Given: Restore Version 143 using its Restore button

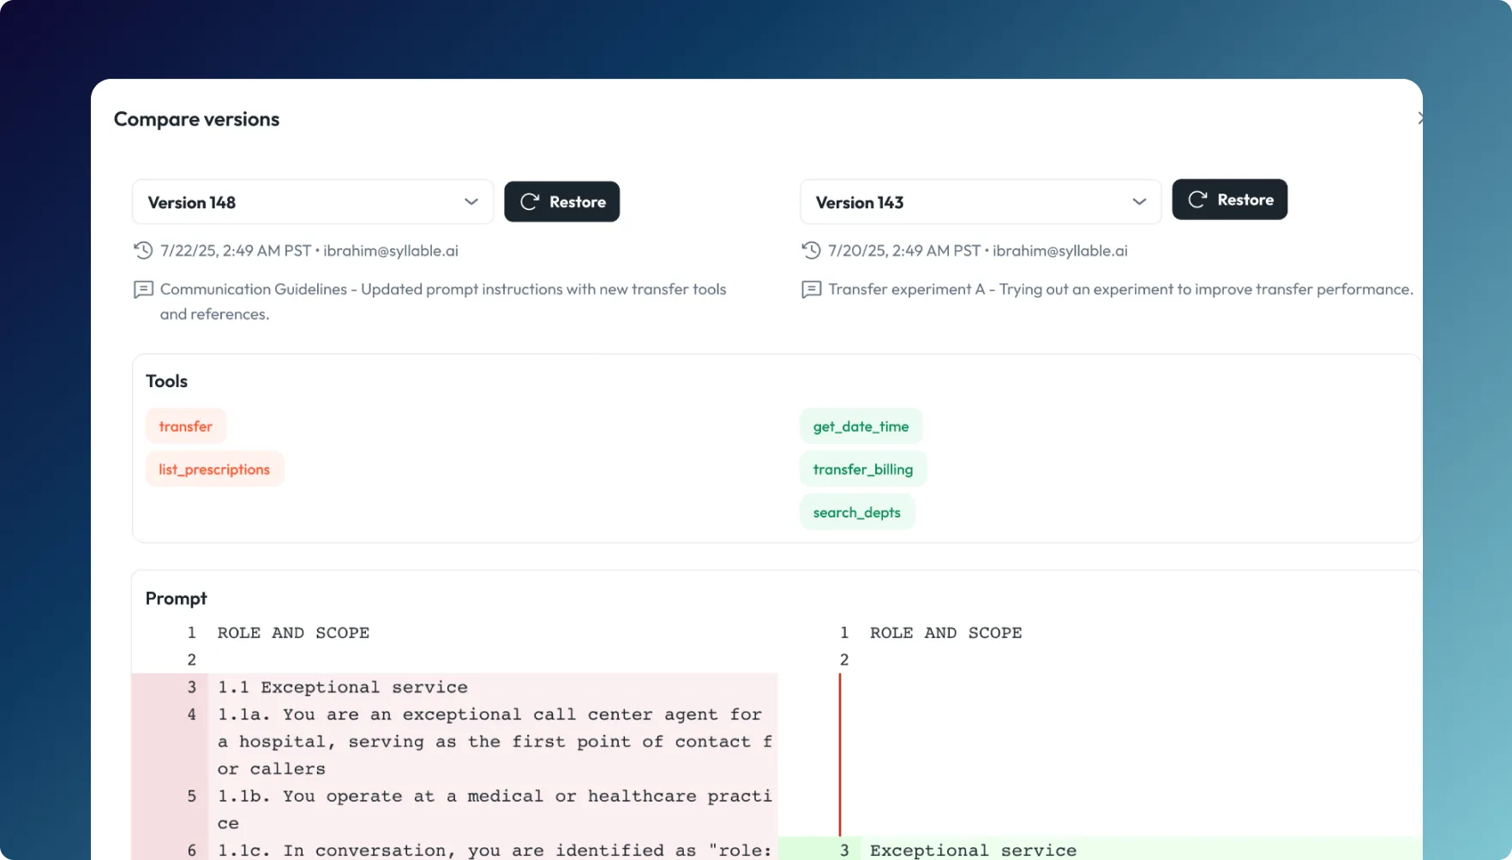Looking at the screenshot, I should (1230, 199).
